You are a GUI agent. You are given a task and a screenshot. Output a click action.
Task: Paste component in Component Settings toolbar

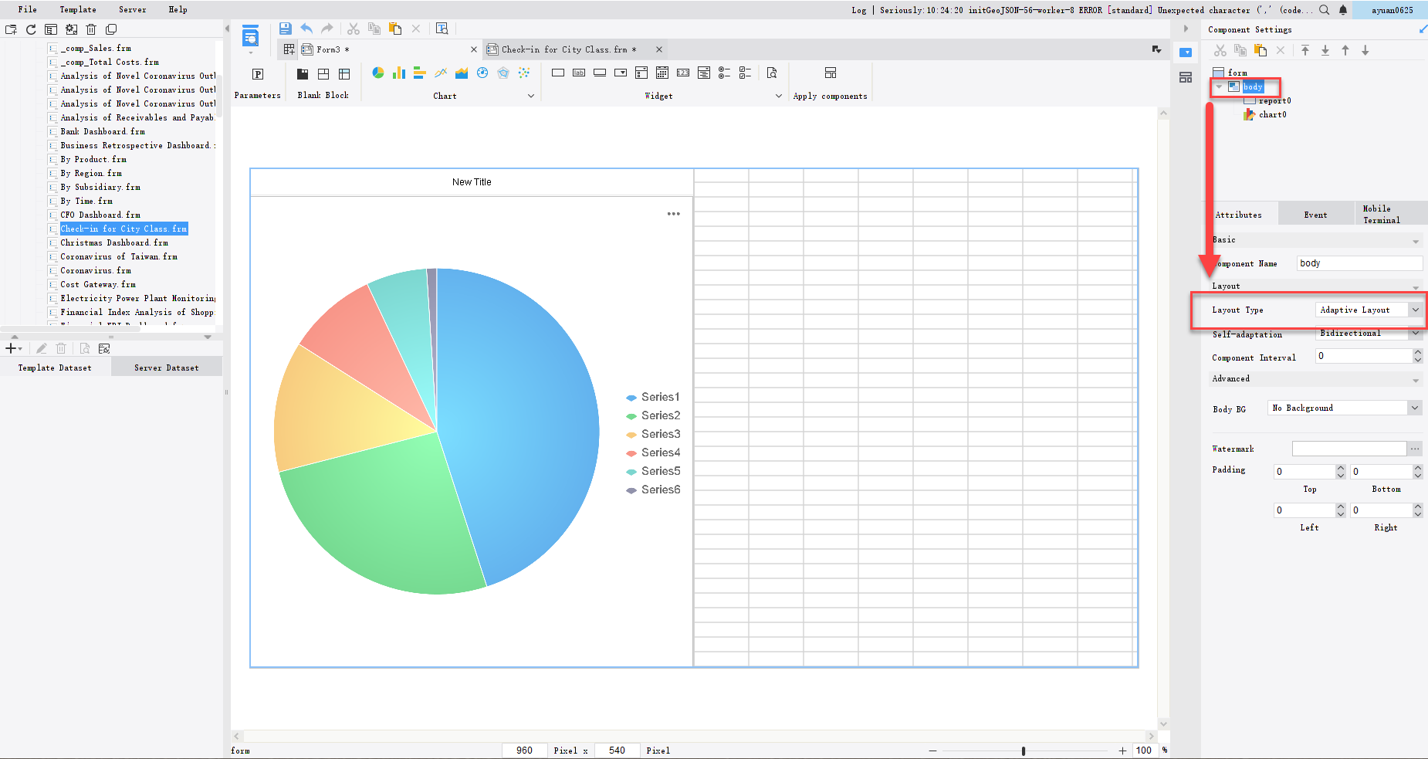1260,50
